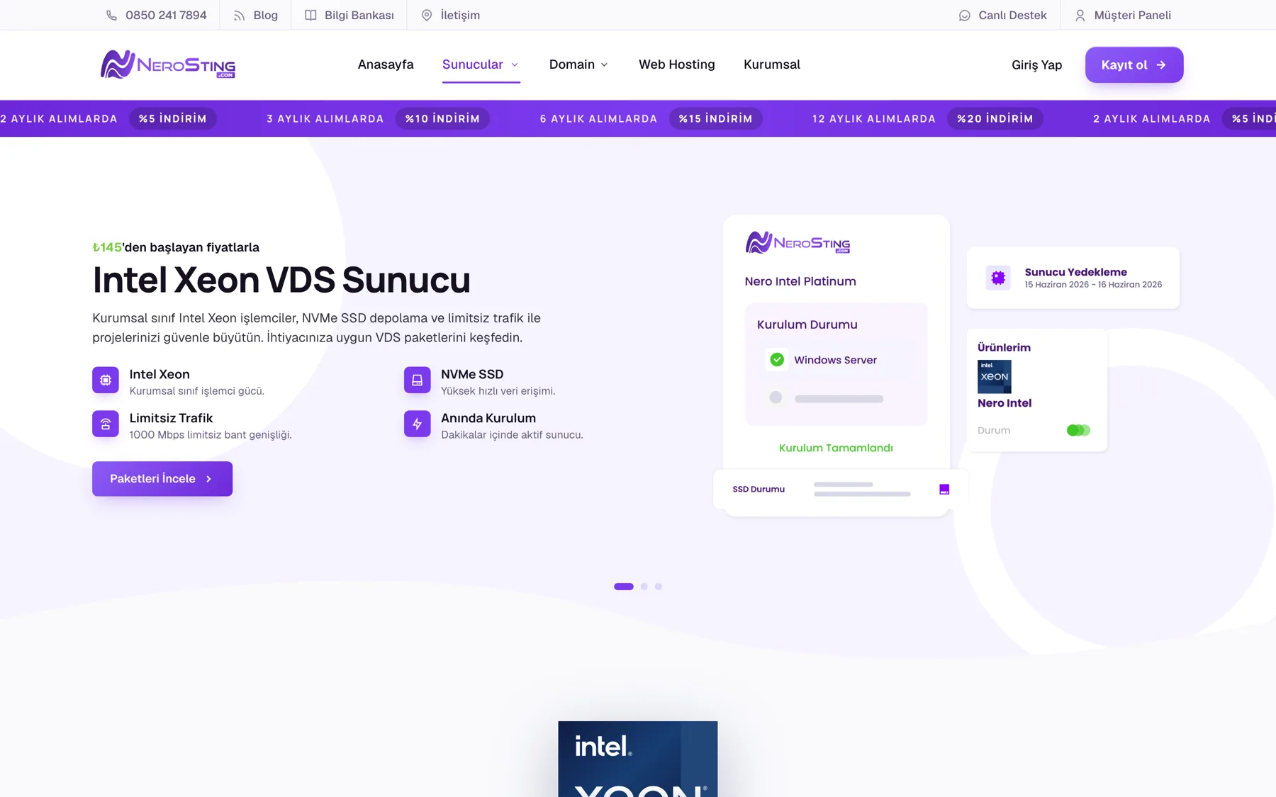Viewport: 1276px width, 797px height.
Task: Click the Sunucu Yedekleme chip icon
Action: pos(998,278)
